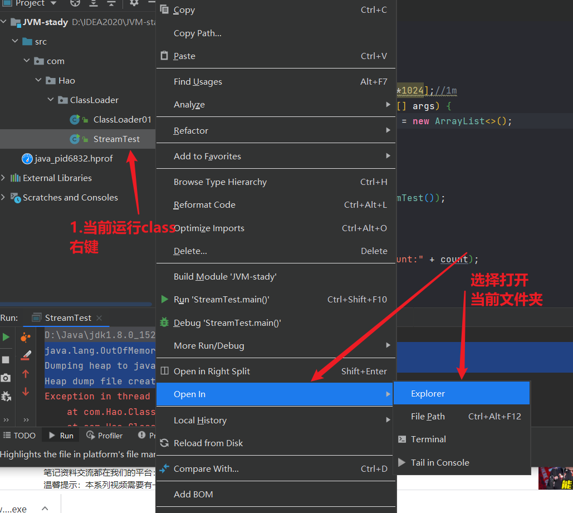Click the External Libraries icon
This screenshot has height=513, width=573.
[x=16, y=178]
